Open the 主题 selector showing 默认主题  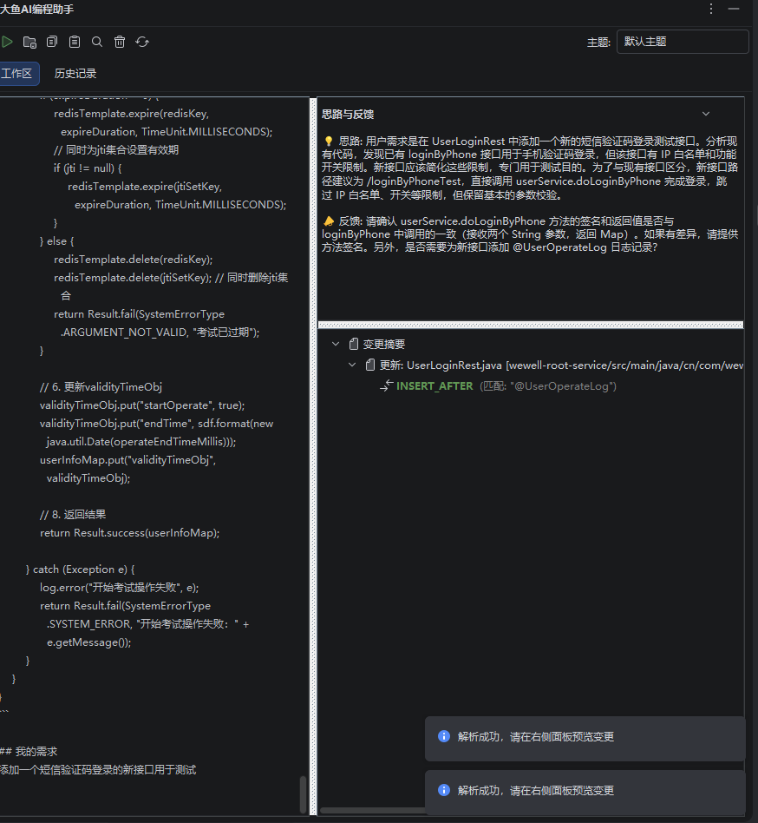pyautogui.click(x=683, y=42)
